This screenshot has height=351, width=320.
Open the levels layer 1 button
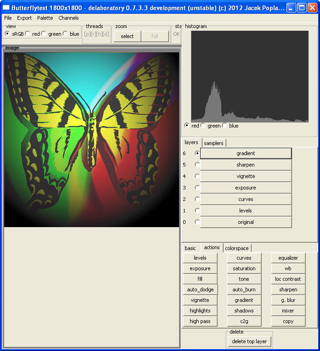click(x=246, y=211)
